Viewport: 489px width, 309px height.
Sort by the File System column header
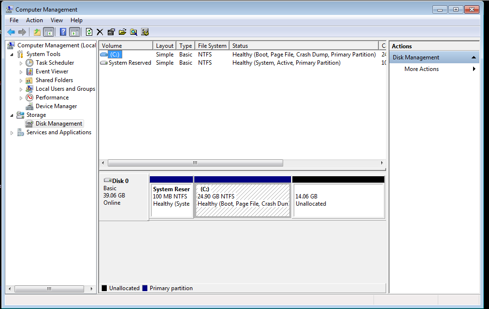pyautogui.click(x=212, y=46)
